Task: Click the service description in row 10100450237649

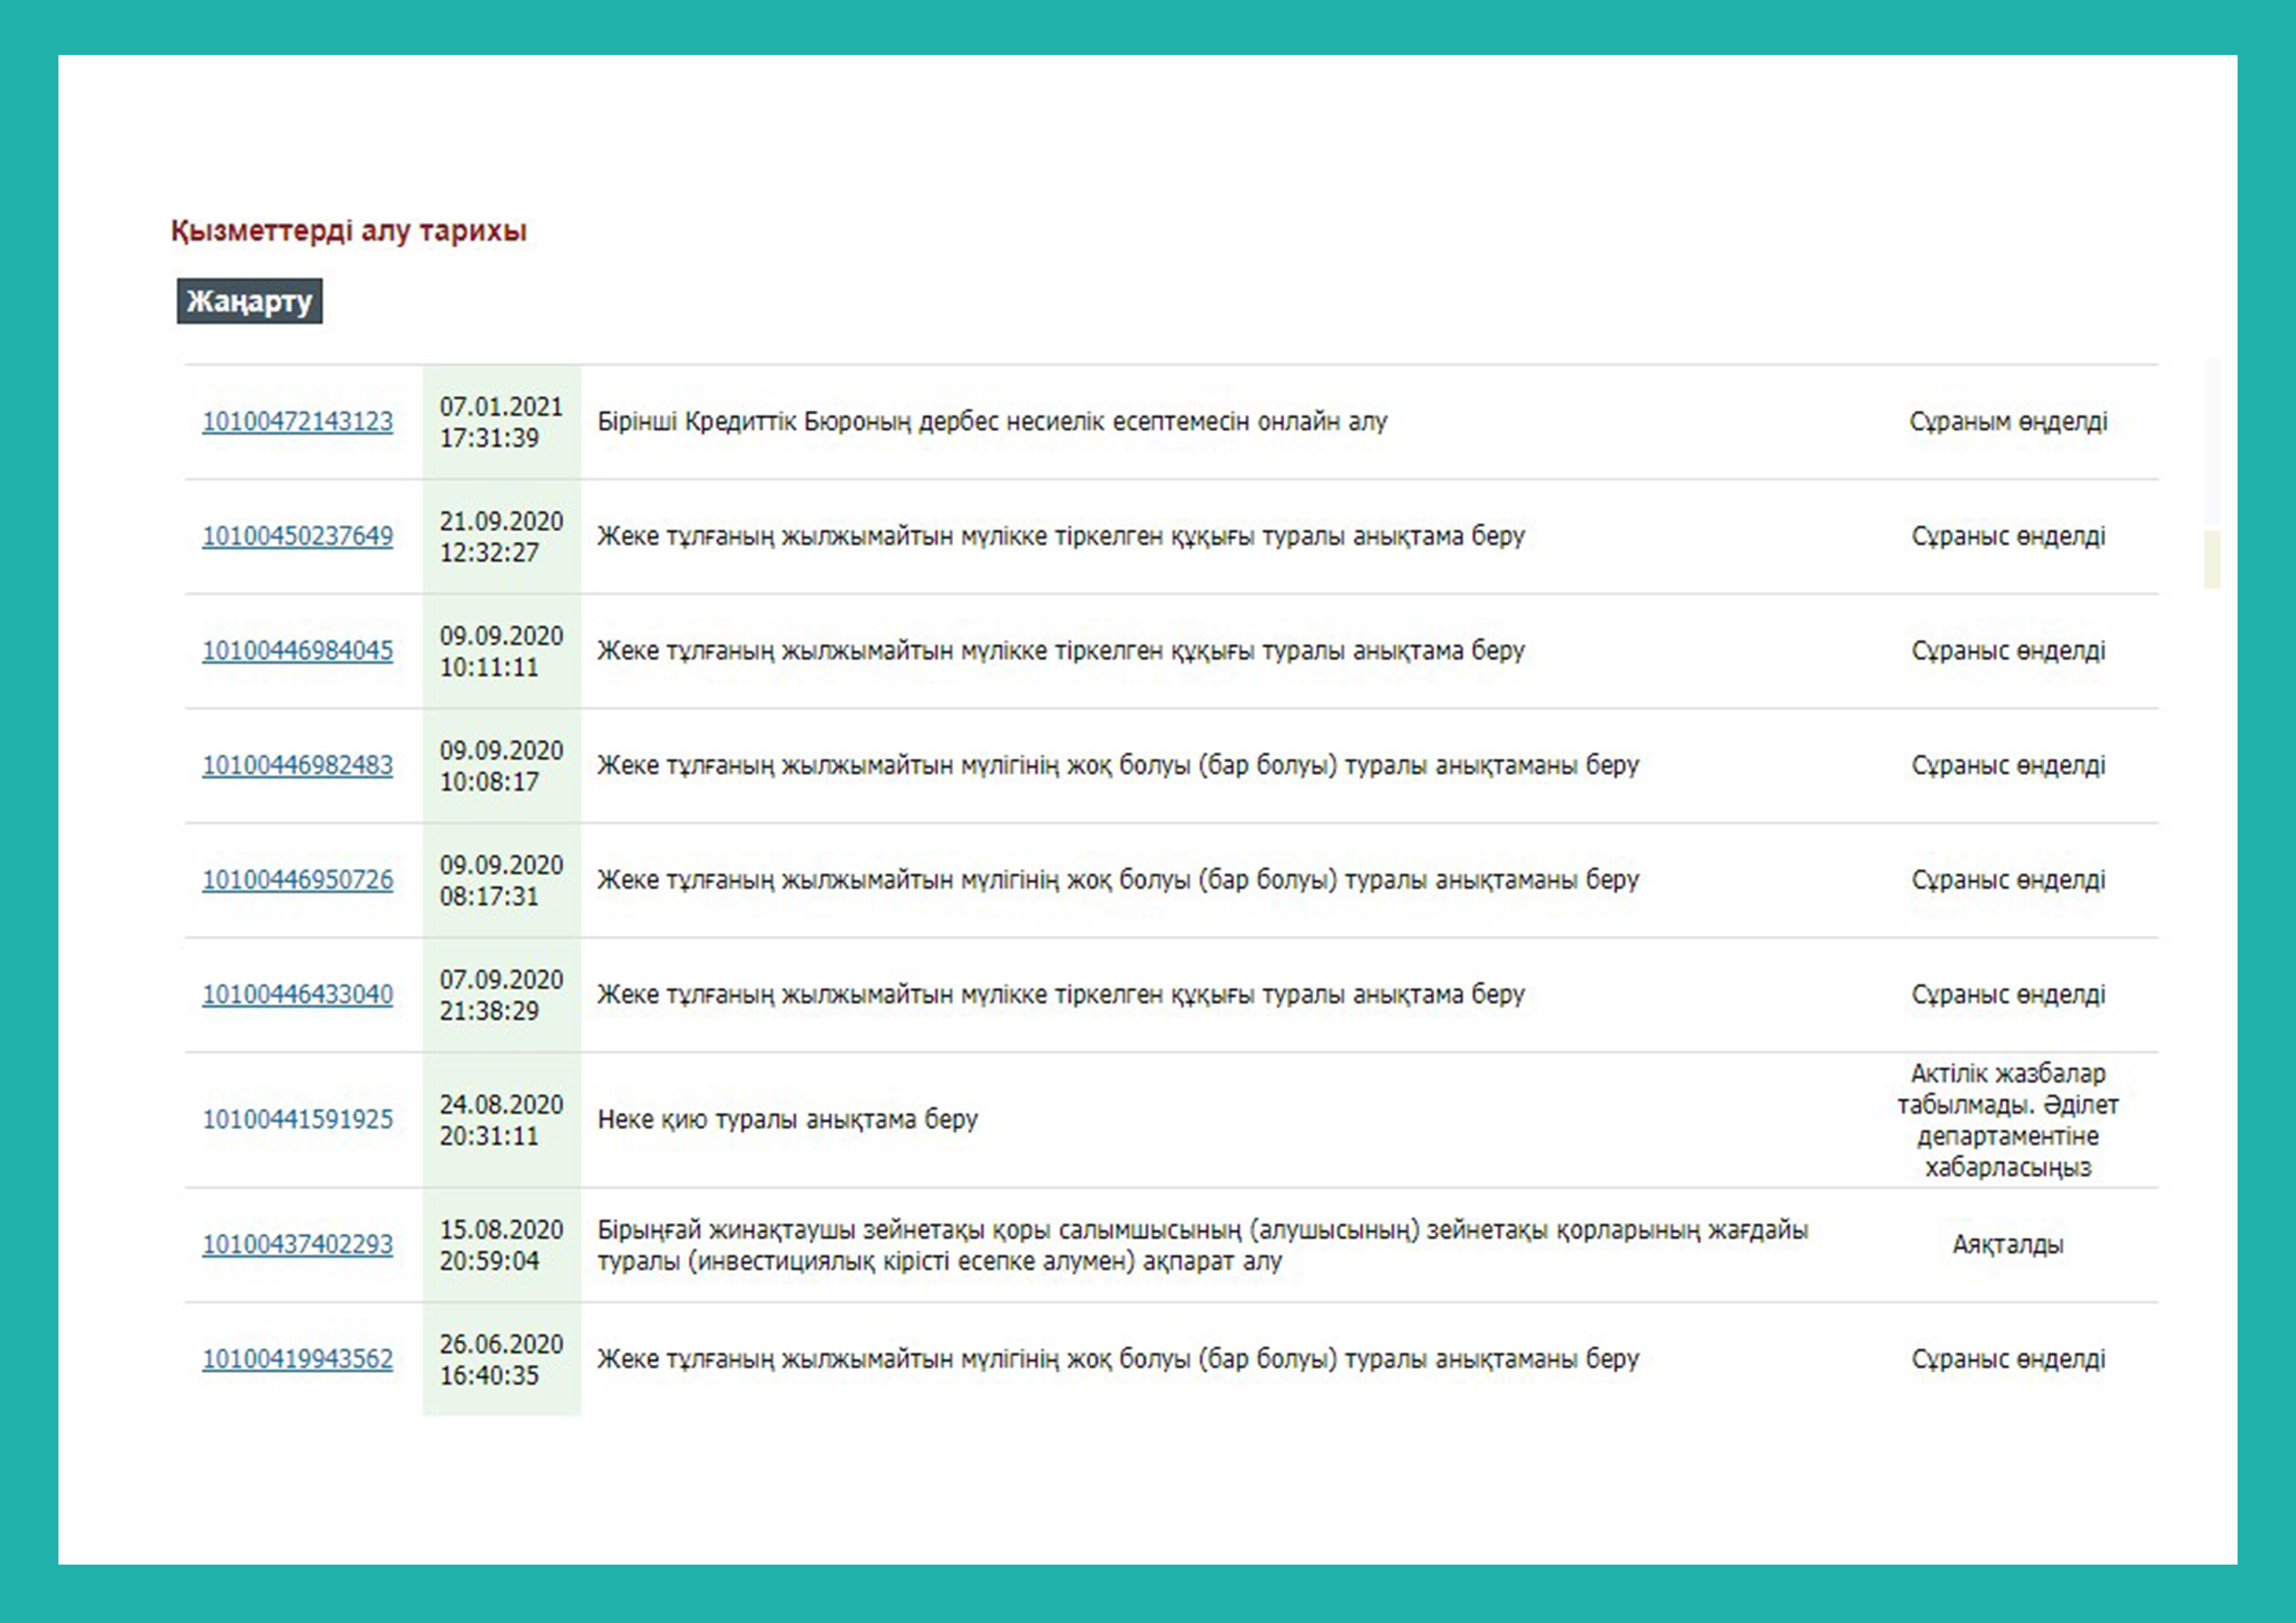Action: click(x=1061, y=536)
